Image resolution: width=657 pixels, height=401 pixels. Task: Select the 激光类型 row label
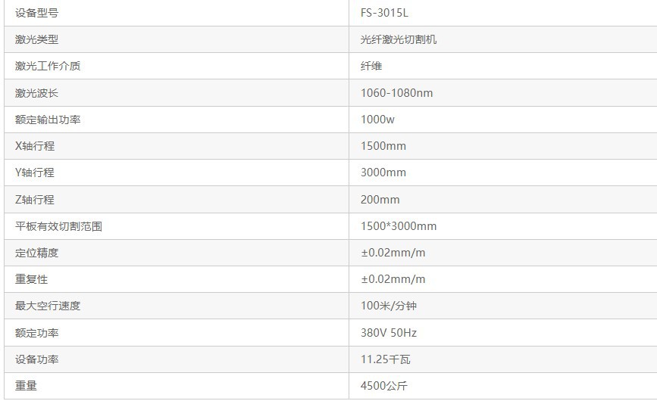[36, 39]
